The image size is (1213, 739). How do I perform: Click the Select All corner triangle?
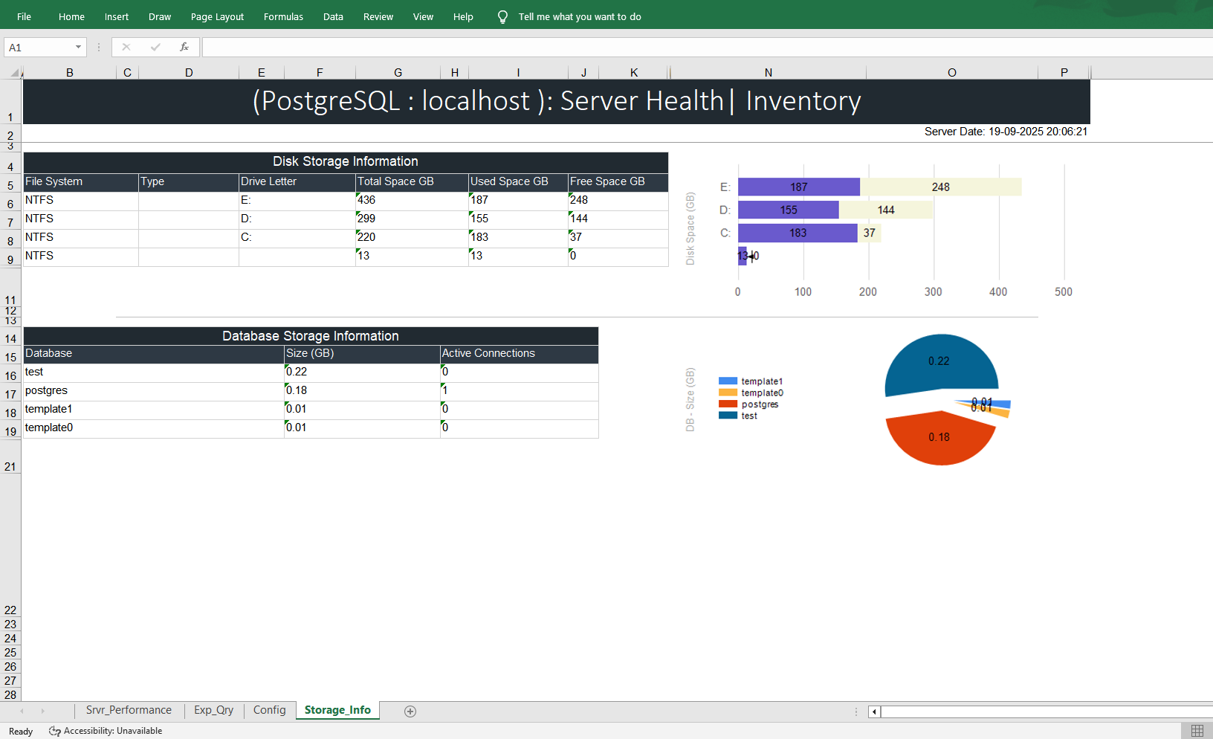coord(14,72)
